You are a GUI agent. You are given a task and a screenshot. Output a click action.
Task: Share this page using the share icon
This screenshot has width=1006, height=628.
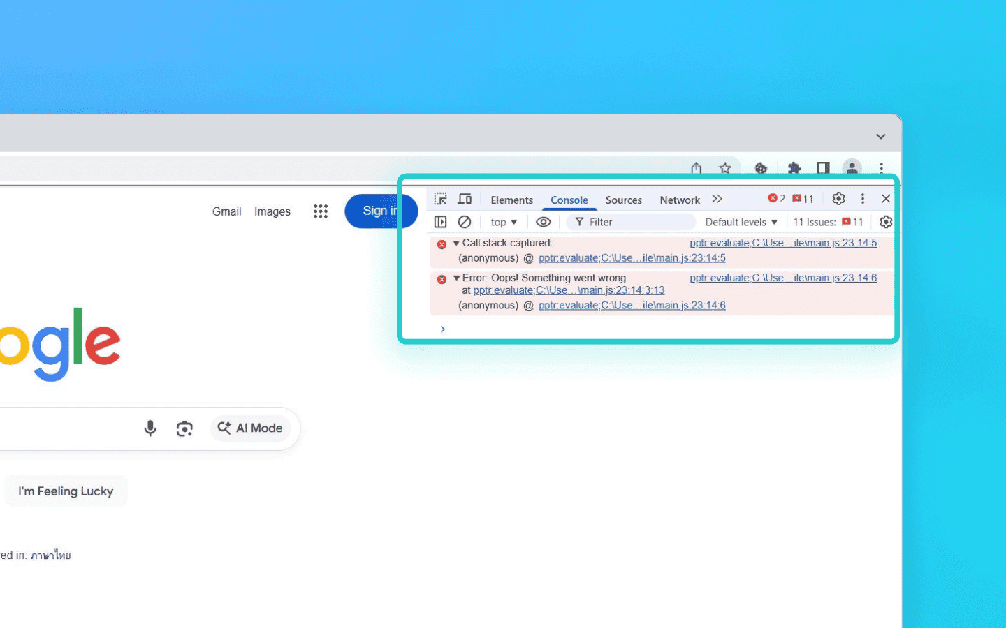coord(696,168)
